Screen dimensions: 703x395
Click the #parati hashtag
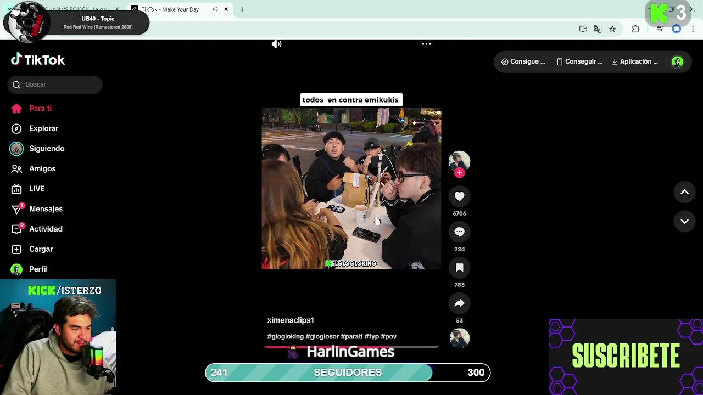(x=351, y=336)
